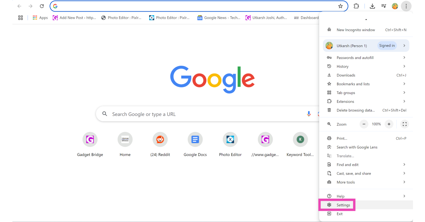Image resolution: width=425 pixels, height=222 pixels.
Task: Expand Cast, save, and share submenu
Action: click(x=366, y=174)
